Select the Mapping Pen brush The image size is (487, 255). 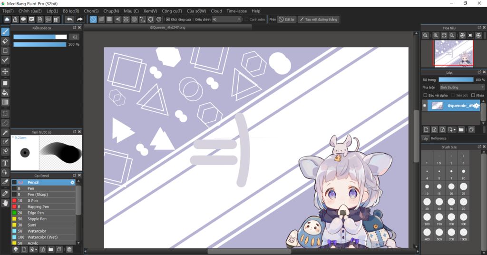[43, 207]
